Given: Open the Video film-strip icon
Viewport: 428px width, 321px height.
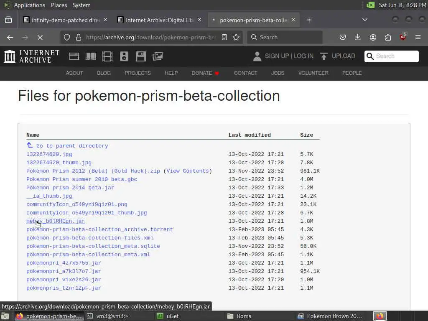Looking at the screenshot, I should point(107,56).
